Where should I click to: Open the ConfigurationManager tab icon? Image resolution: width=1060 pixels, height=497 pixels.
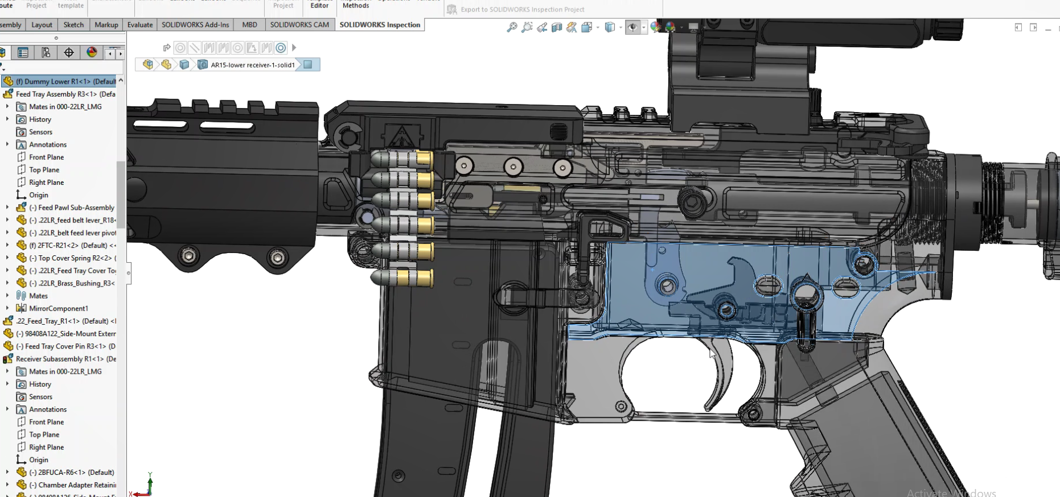[46, 53]
